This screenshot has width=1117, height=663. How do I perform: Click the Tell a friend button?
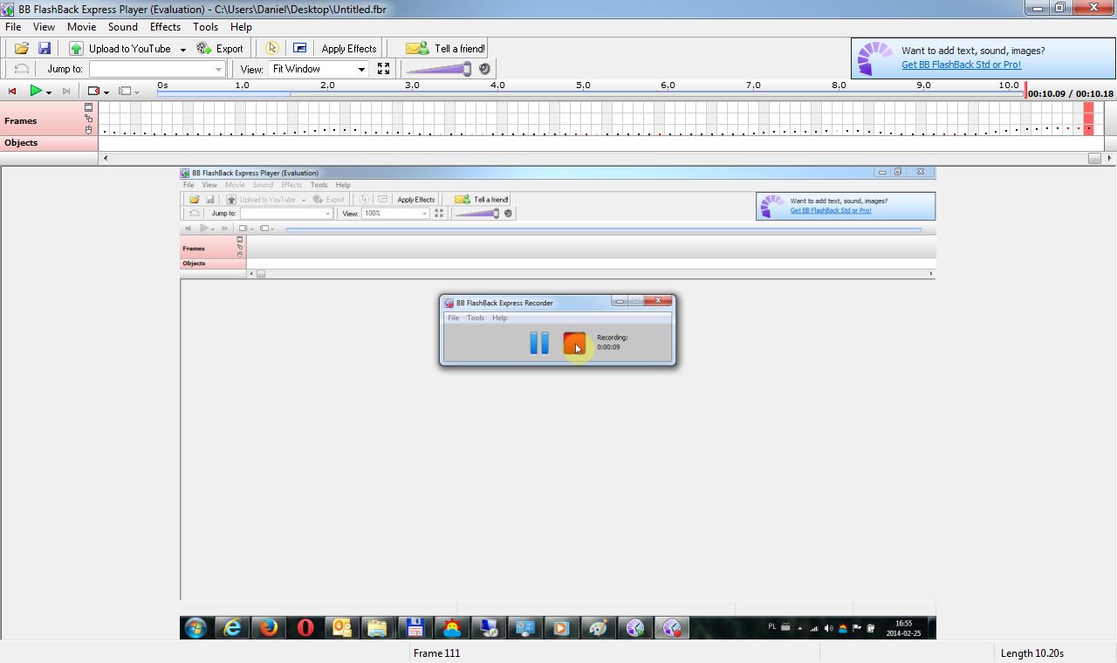pos(446,49)
